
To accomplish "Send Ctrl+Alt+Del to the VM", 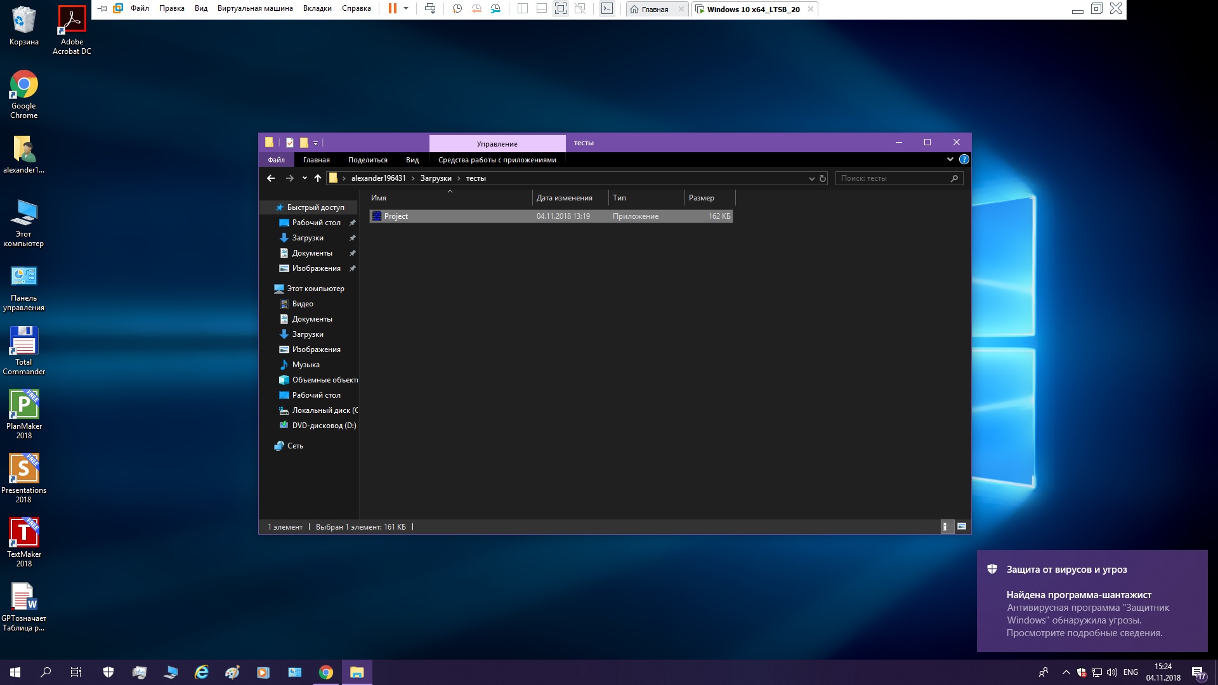I will (x=430, y=9).
